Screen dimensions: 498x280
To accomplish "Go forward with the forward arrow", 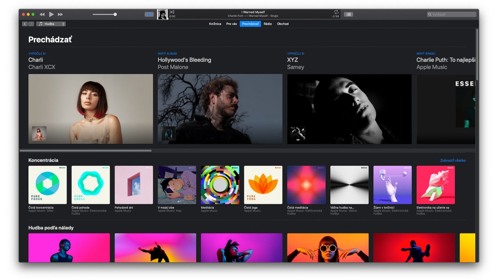I will pyautogui.click(x=31, y=24).
